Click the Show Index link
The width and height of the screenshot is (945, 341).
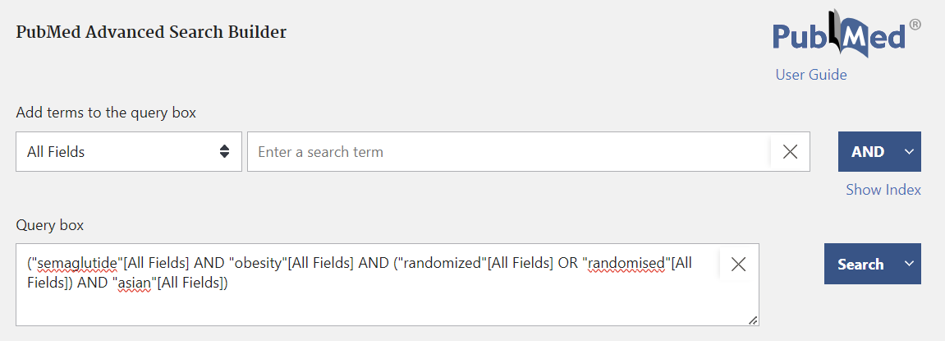883,190
